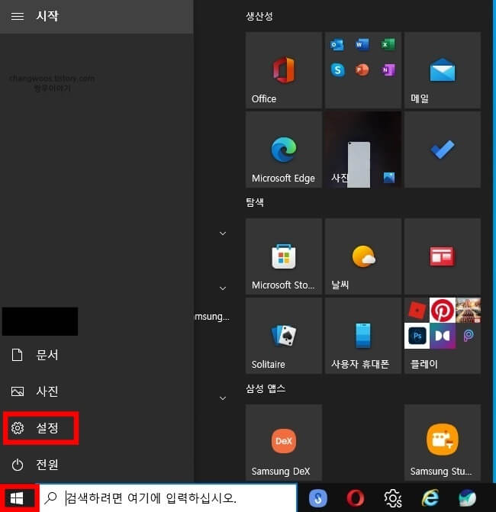Open the 사용자 휴대폰 tile
This screenshot has height=512, width=496.
tap(362, 335)
